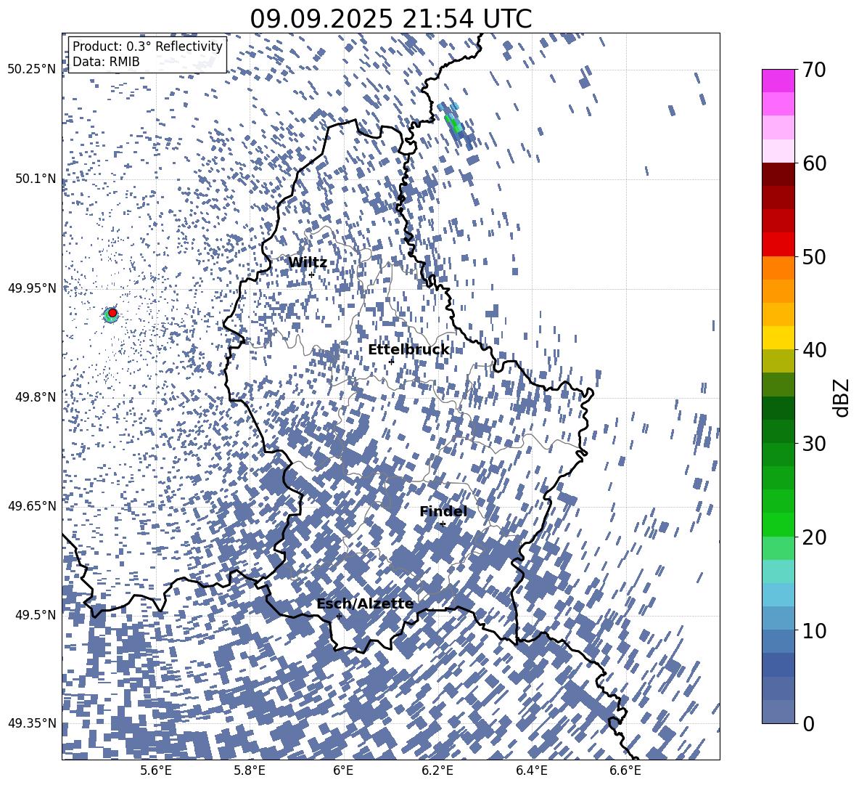This screenshot has width=859, height=785.
Task: Click the Findel station cross marker
Action: 443,524
